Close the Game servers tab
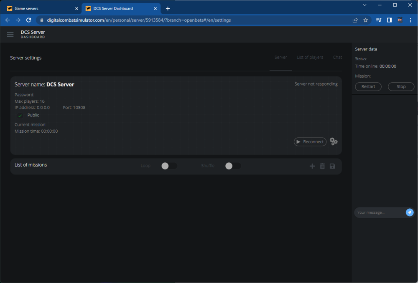418x283 pixels. tap(76, 8)
